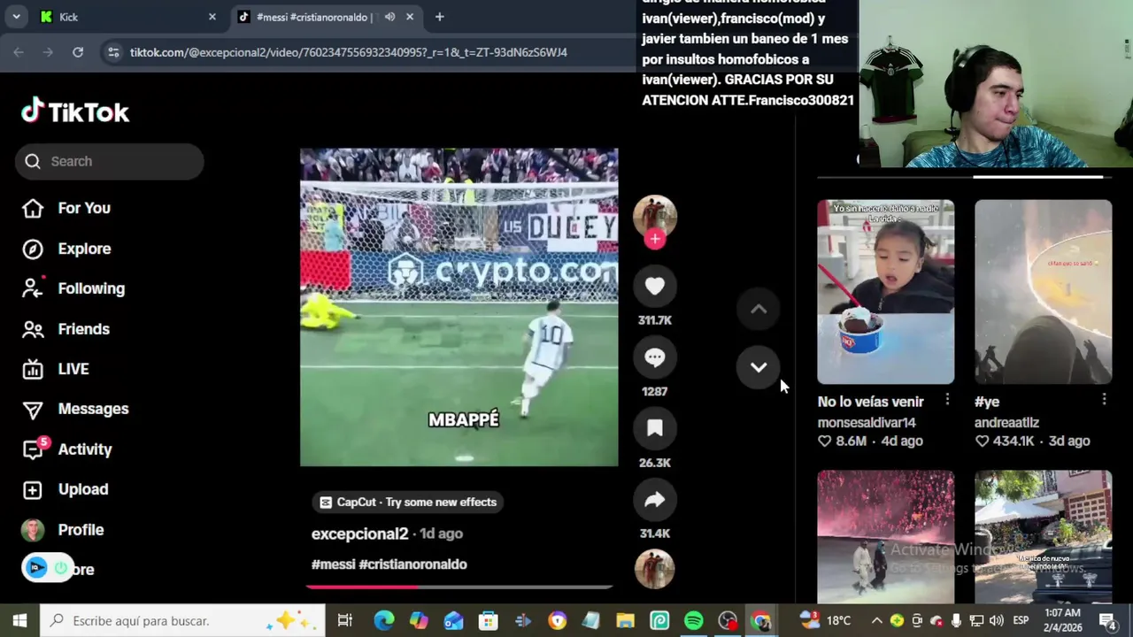Viewport: 1133px width, 637px height.
Task: Click the TikTok logo
Action: point(75,111)
